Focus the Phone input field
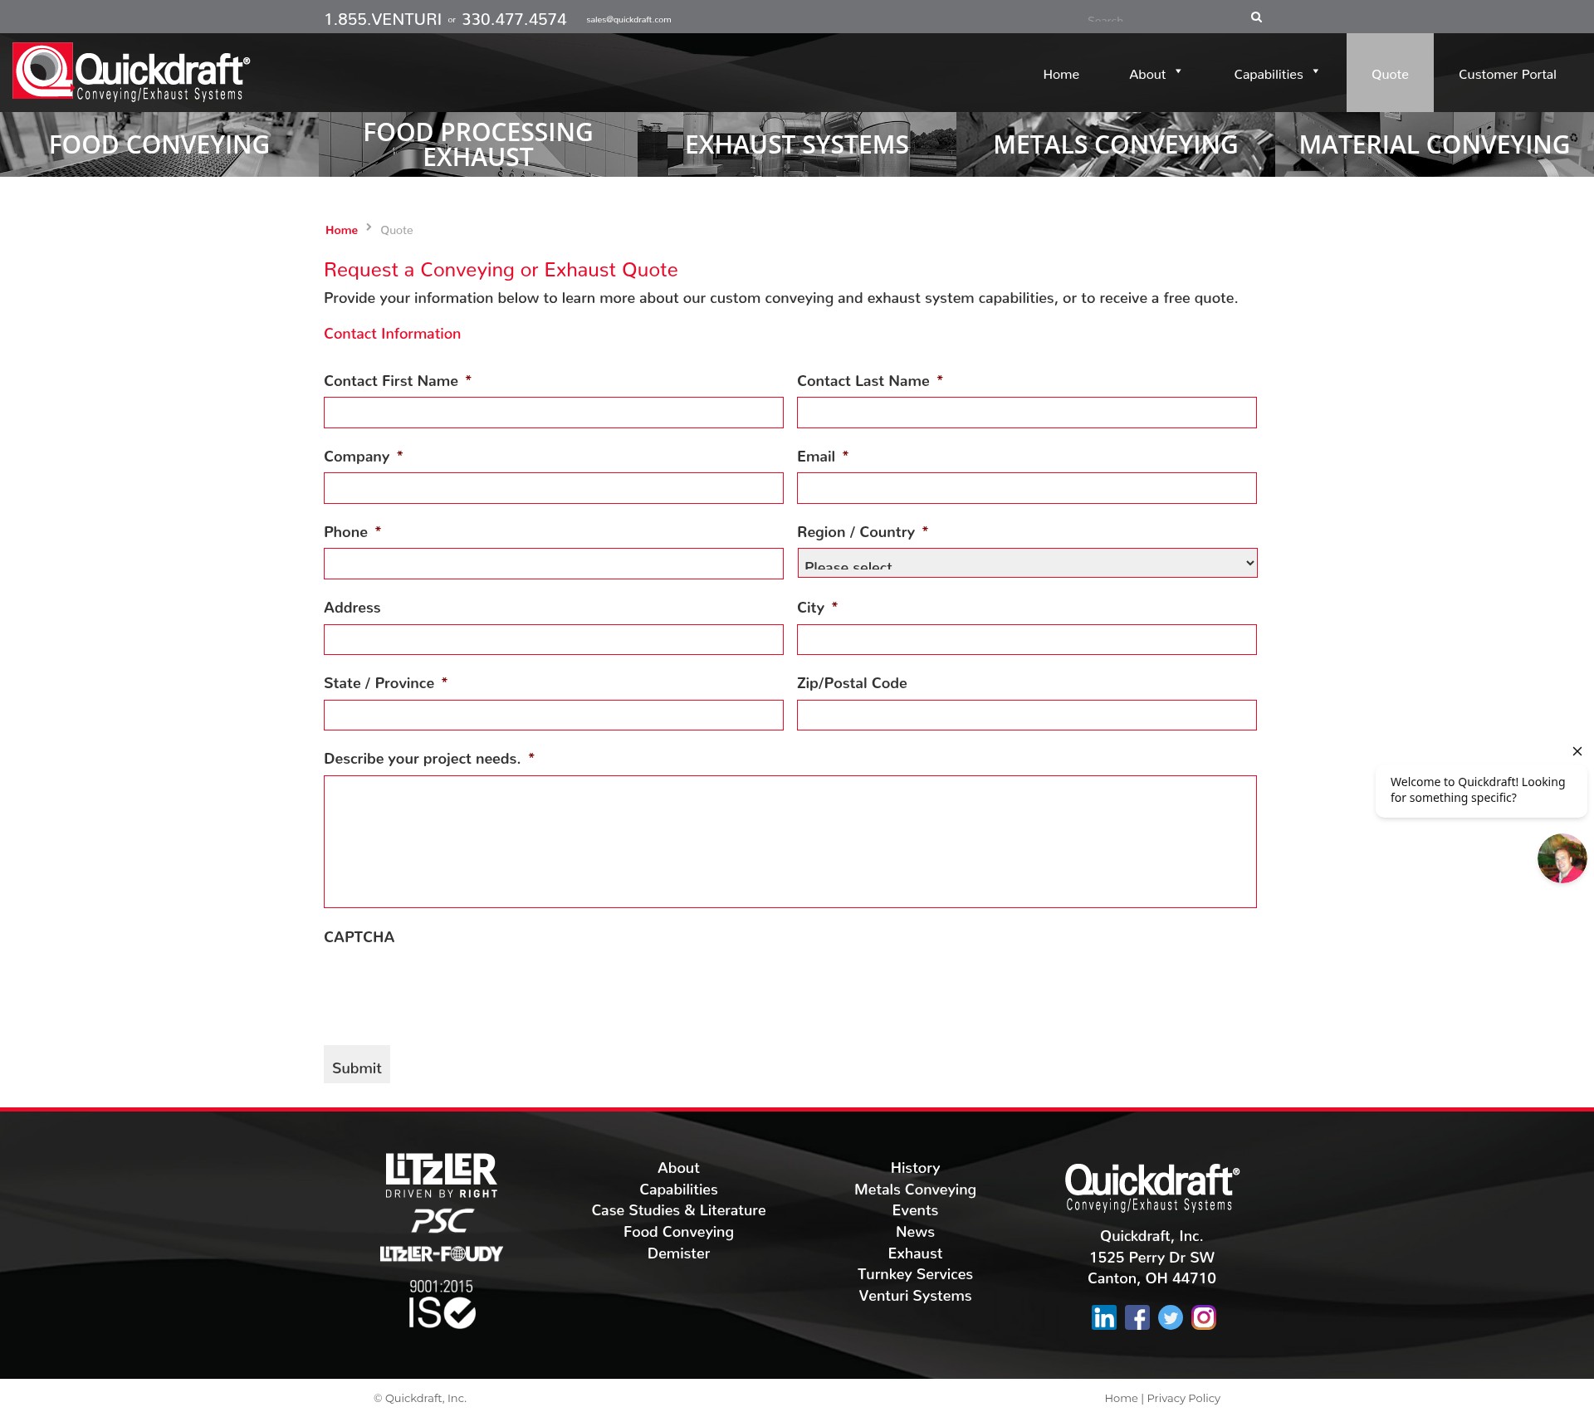 point(554,564)
